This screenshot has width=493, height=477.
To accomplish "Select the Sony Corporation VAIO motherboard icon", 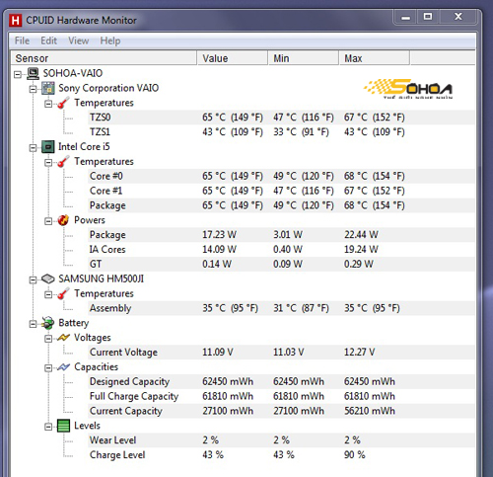I will (48, 88).
